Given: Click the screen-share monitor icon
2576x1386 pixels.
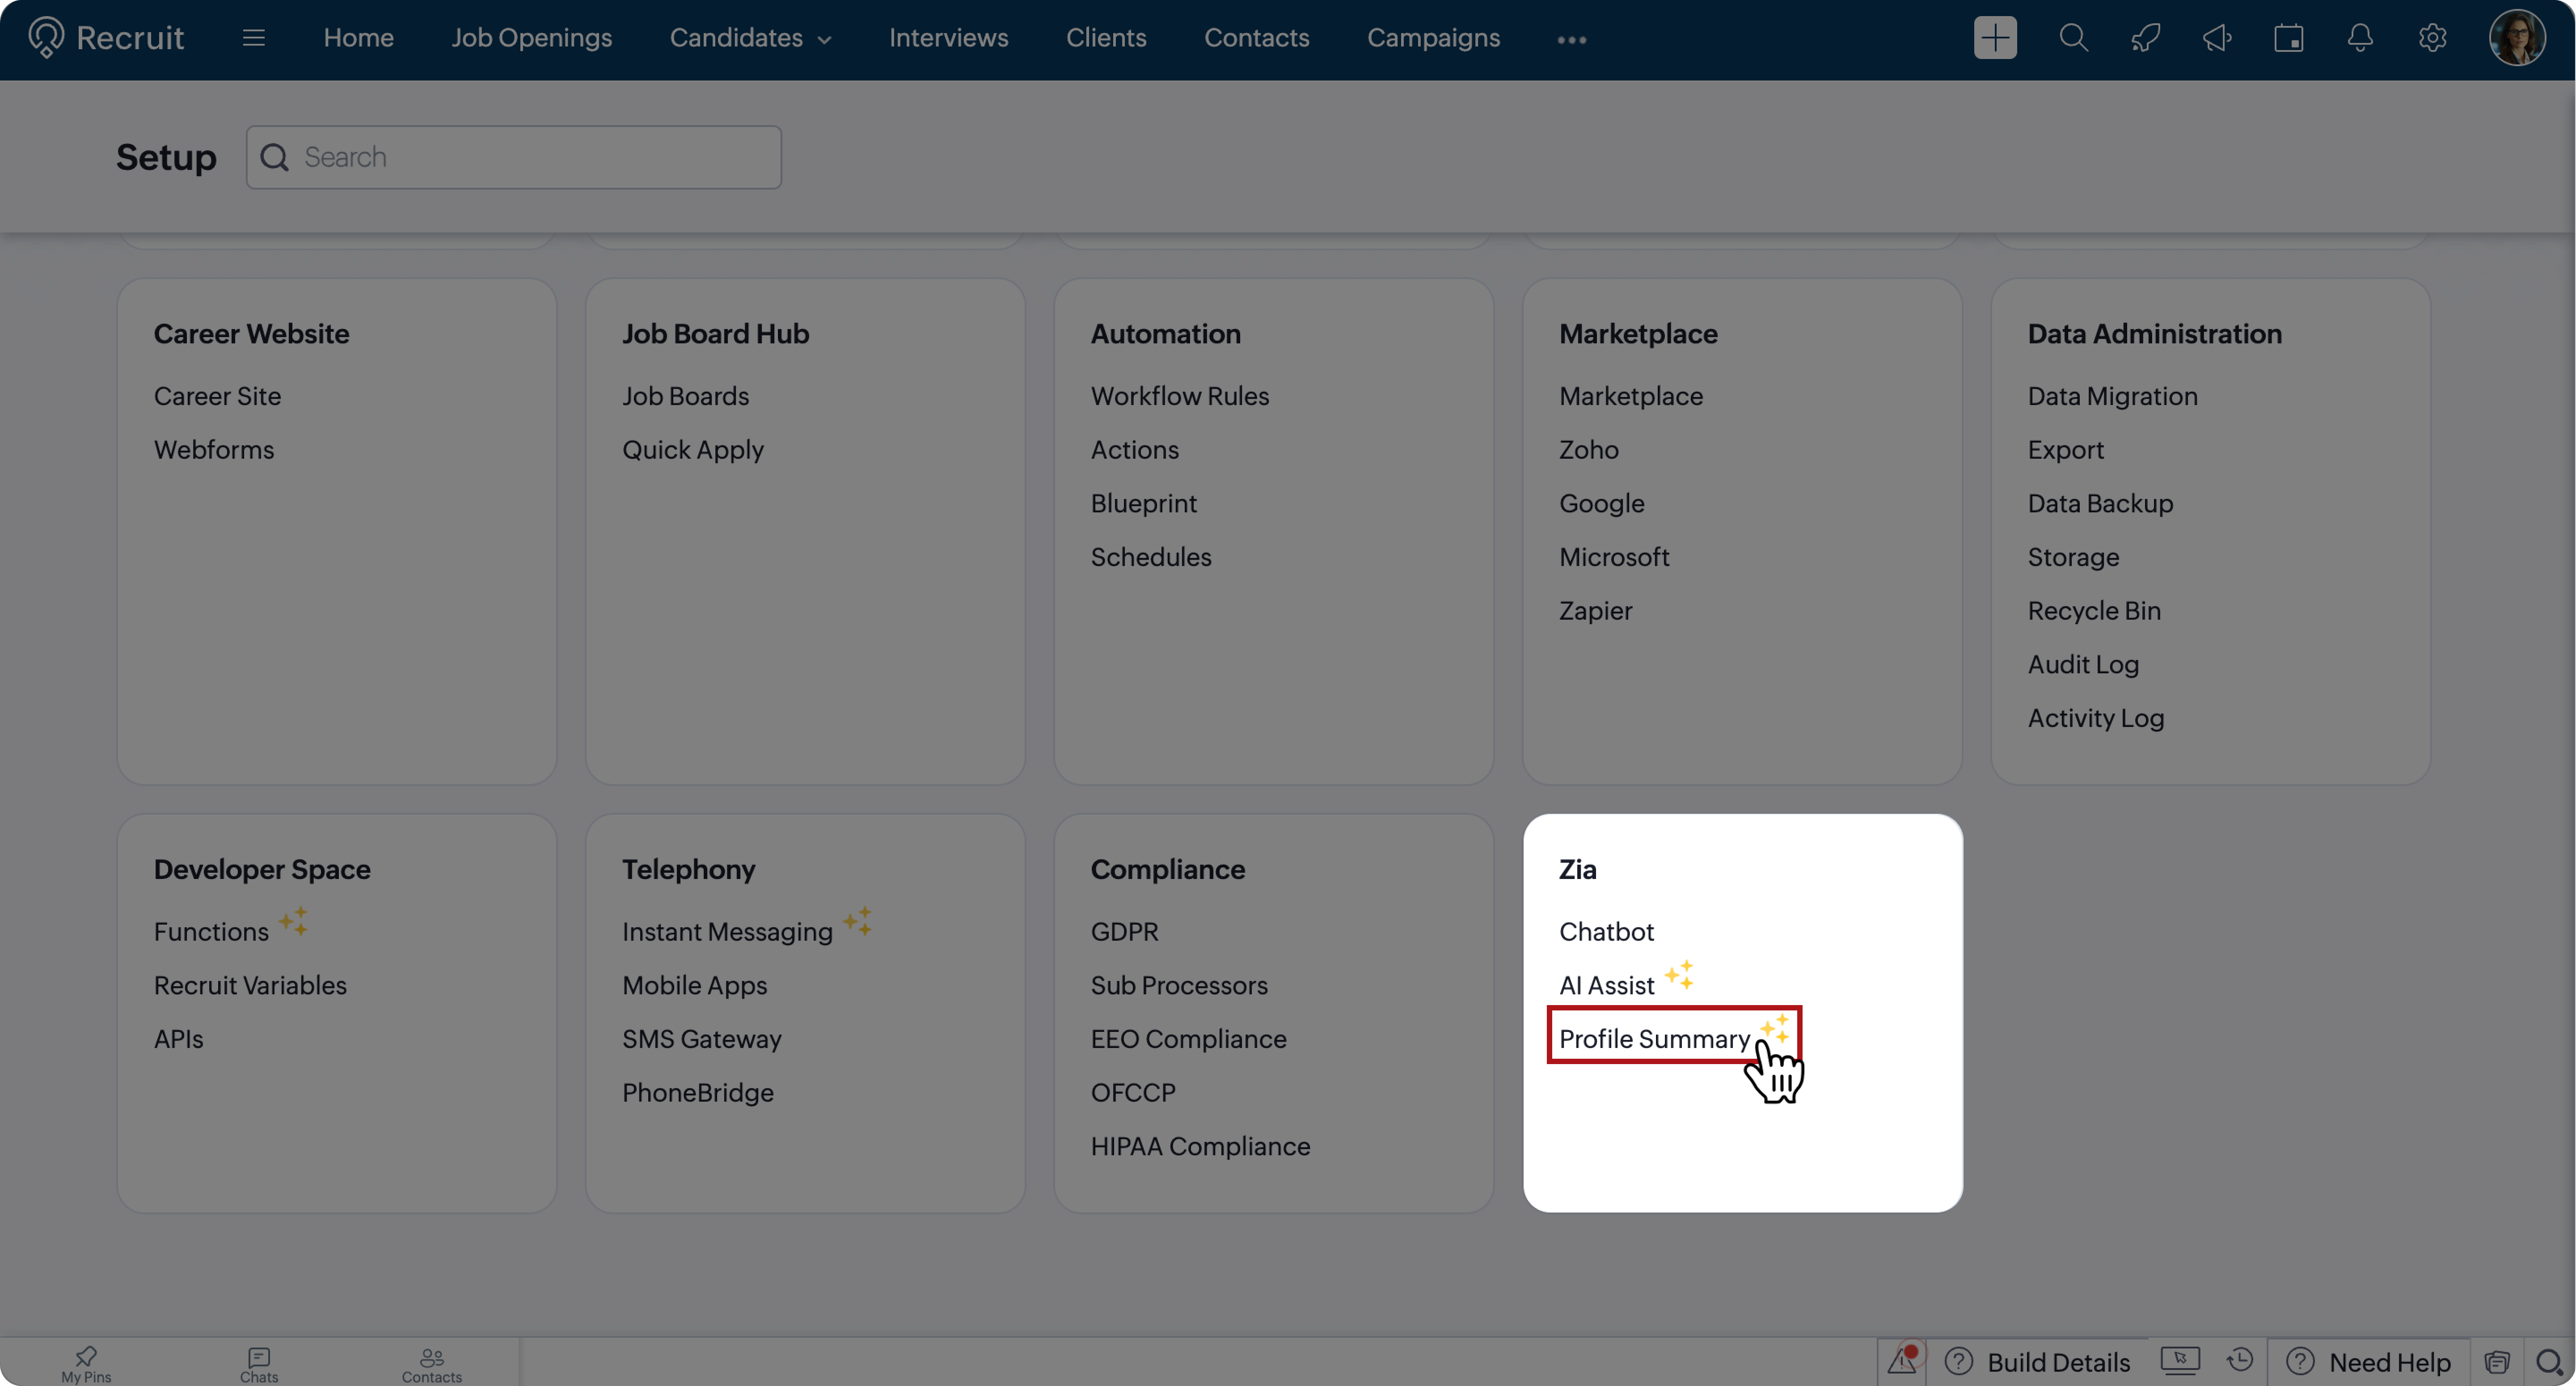Looking at the screenshot, I should tap(2180, 1361).
